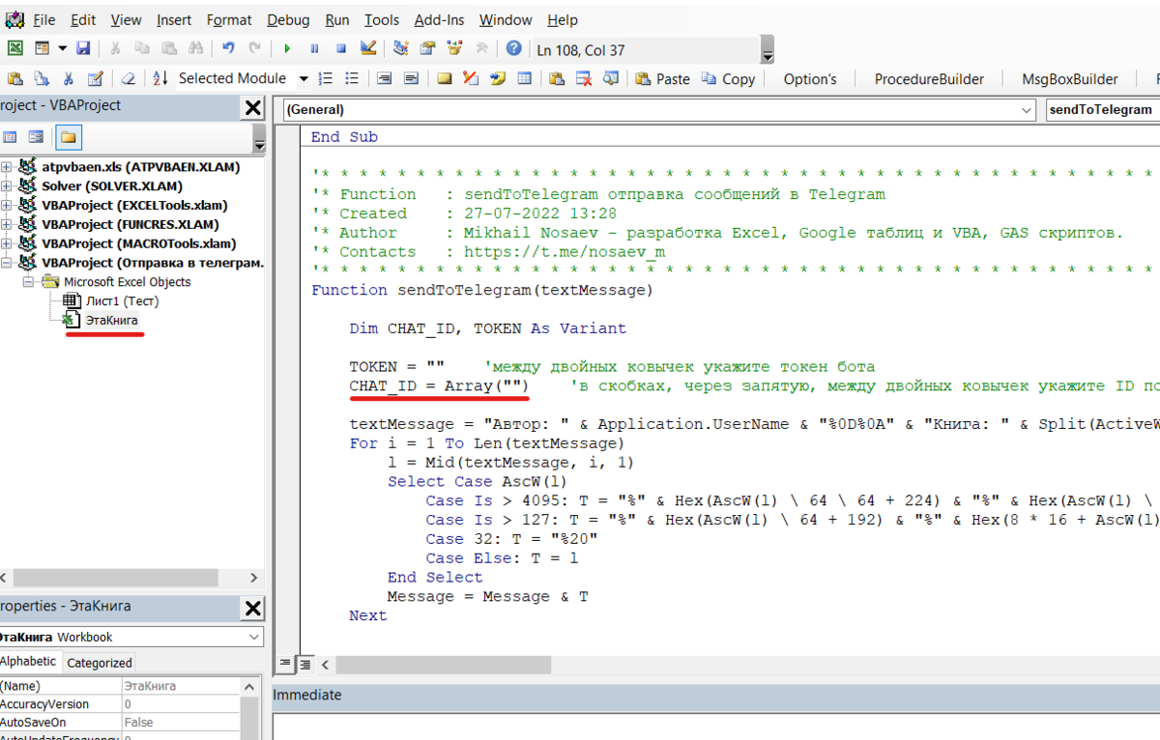Click the eraser icon in the add-in toolbar

point(128,79)
